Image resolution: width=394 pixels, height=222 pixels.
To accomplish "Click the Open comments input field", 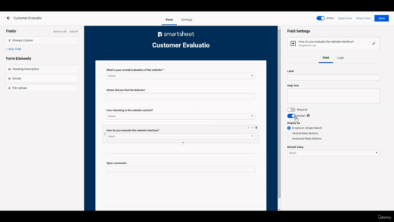I will [180, 169].
